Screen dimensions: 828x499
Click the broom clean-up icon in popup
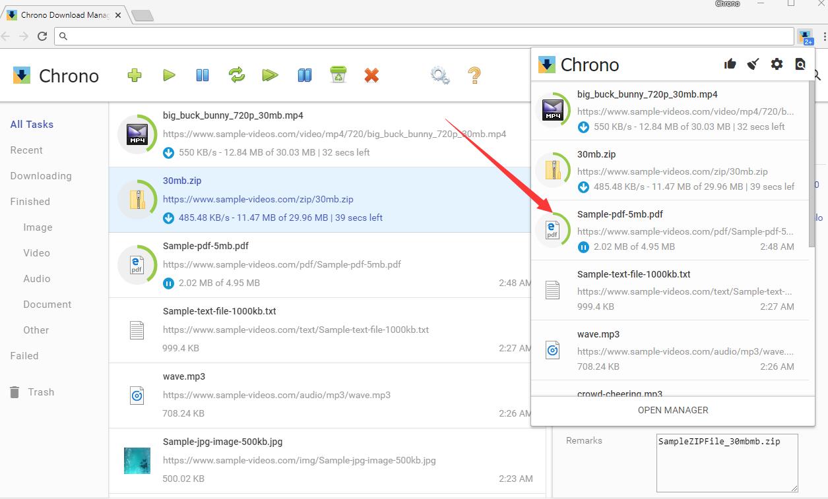point(753,64)
